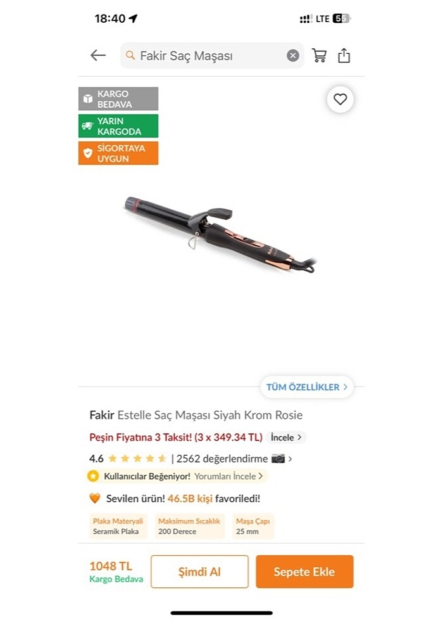The height and width of the screenshot is (621, 443).
Task: Tap the Şimdi Al button
Action: [x=200, y=572]
